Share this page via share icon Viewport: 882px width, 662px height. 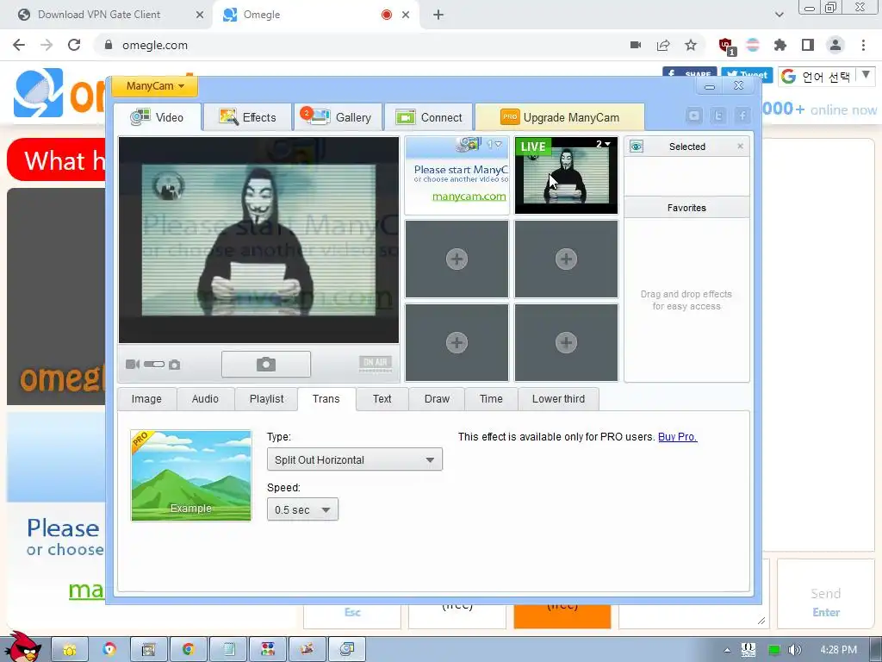[663, 45]
